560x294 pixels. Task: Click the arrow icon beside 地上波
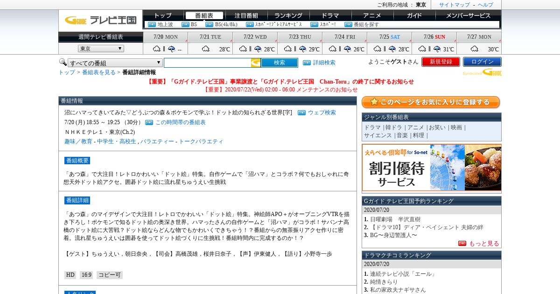point(152,24)
